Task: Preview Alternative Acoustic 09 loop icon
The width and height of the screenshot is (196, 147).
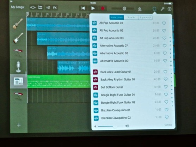Action: point(95,61)
